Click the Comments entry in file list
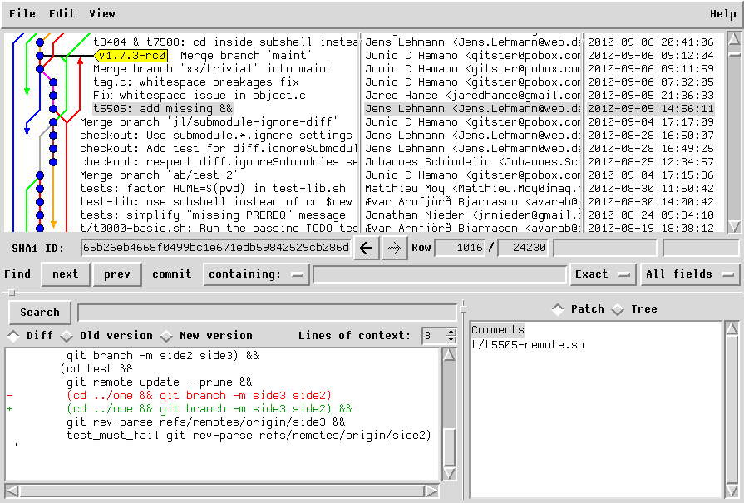Viewport: 744px width, 503px height. (x=498, y=330)
